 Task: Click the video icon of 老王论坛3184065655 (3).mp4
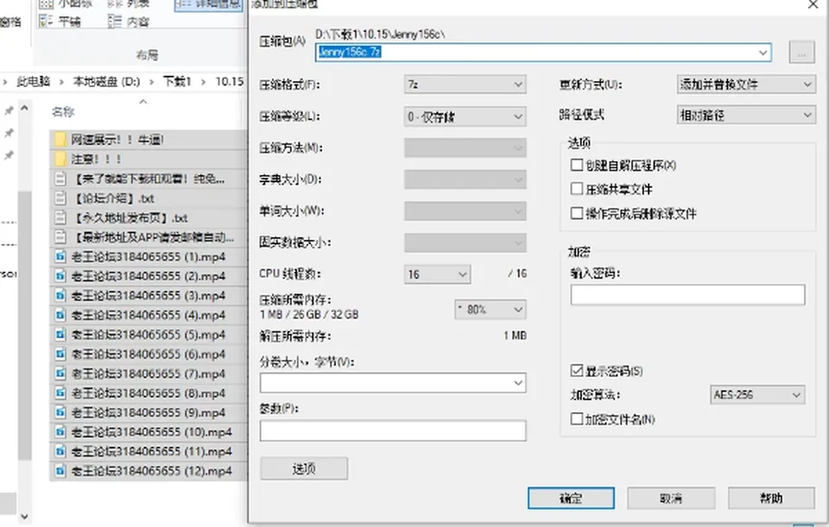coord(60,296)
